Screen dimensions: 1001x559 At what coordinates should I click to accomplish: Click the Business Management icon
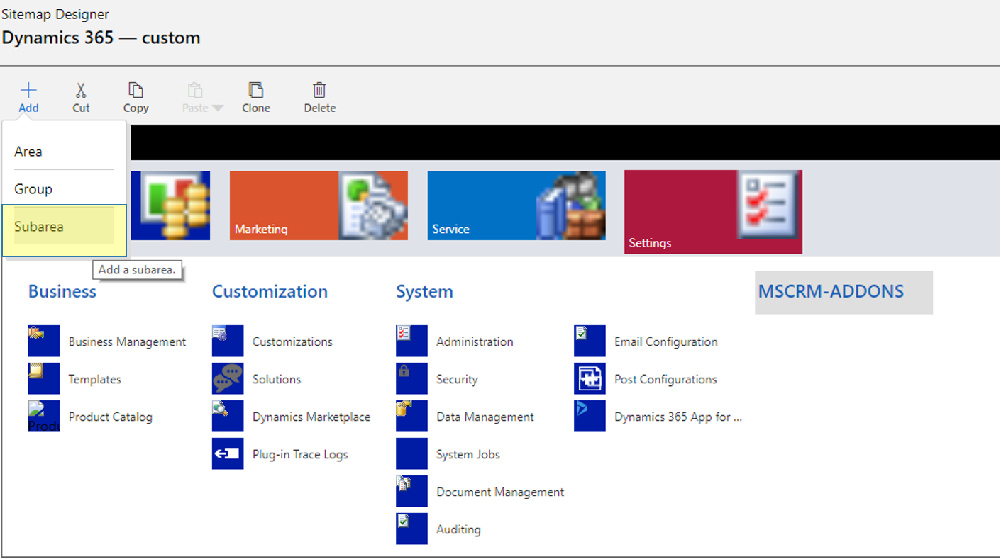44,341
